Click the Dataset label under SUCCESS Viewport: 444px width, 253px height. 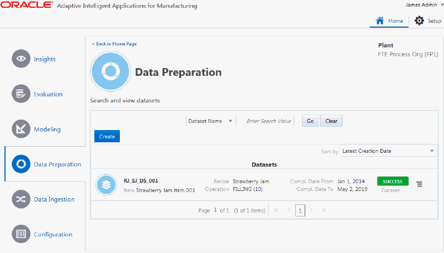coord(391,190)
